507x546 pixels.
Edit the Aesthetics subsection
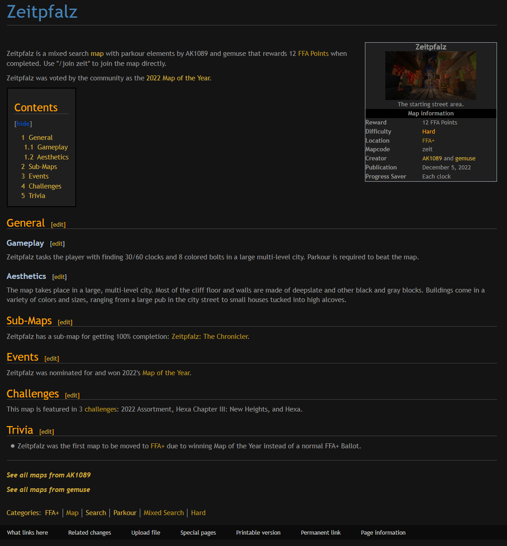(59, 277)
